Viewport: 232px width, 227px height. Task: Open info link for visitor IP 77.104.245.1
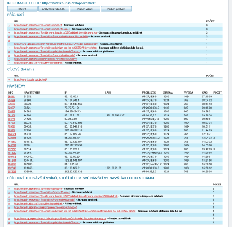11,101
